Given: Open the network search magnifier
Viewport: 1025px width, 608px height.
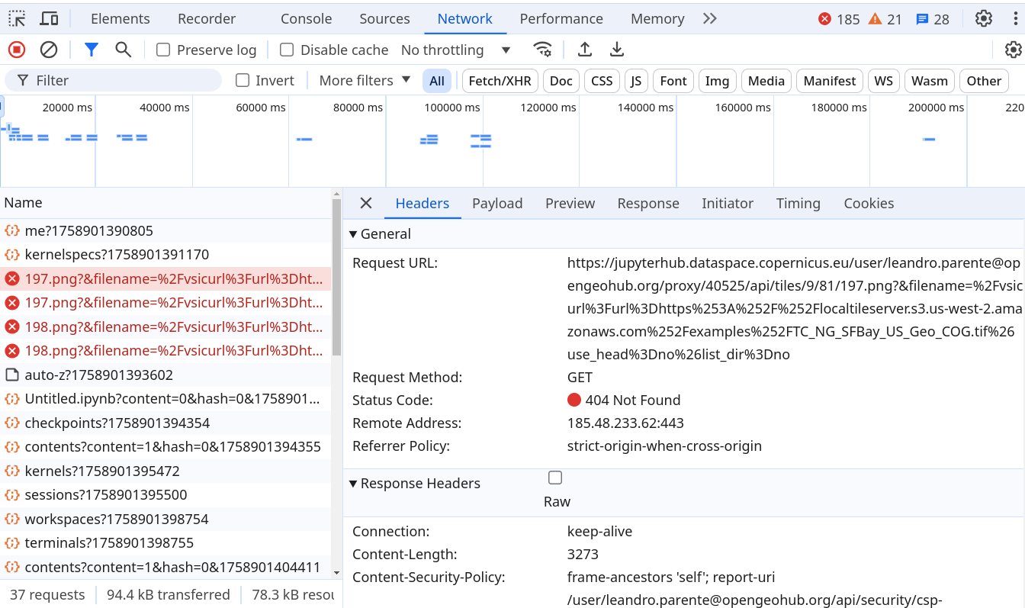Looking at the screenshot, I should (x=123, y=50).
